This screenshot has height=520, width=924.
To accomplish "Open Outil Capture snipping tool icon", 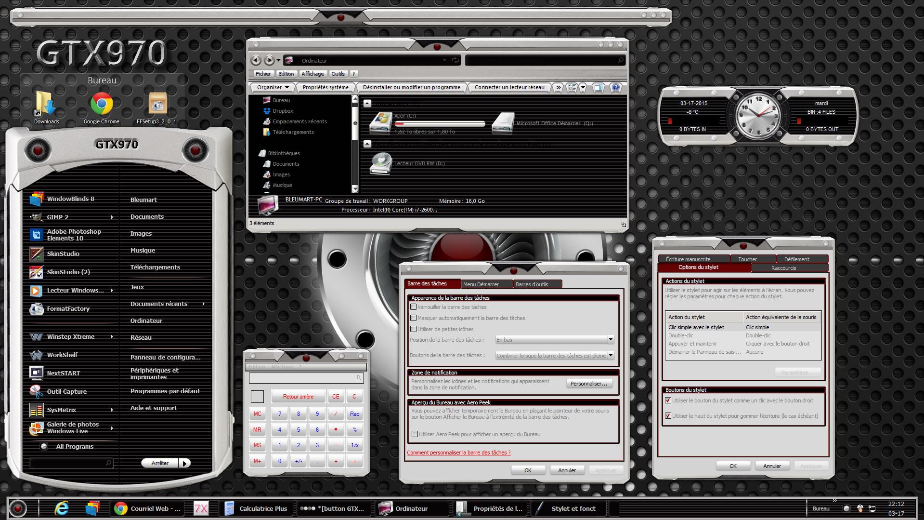I will [x=37, y=391].
